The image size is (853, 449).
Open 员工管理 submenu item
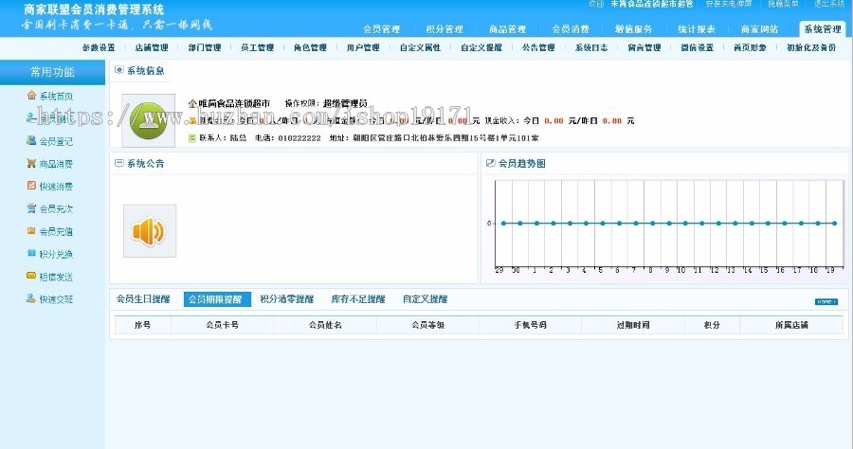pos(257,47)
